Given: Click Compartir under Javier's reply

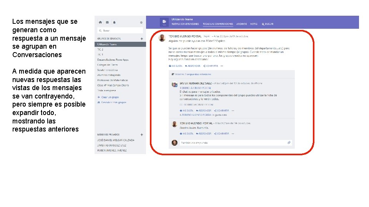Looking at the screenshot, I should 221,110.
